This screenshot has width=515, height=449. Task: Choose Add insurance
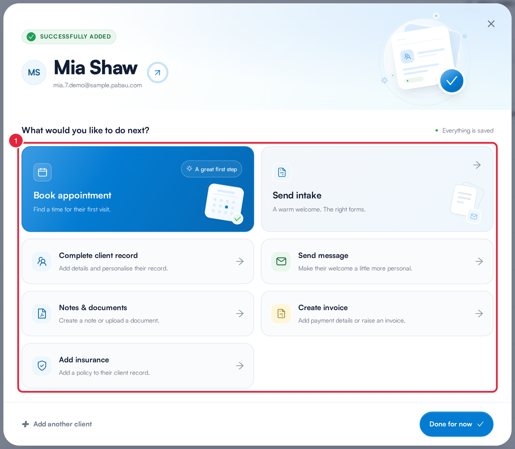coord(138,366)
